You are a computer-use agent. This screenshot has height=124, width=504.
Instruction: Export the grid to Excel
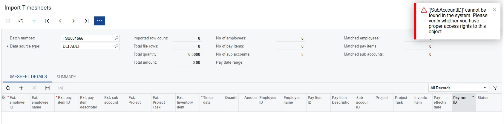[x=61, y=88]
